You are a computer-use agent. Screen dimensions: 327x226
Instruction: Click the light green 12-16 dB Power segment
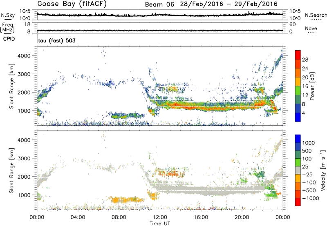tap(298, 90)
